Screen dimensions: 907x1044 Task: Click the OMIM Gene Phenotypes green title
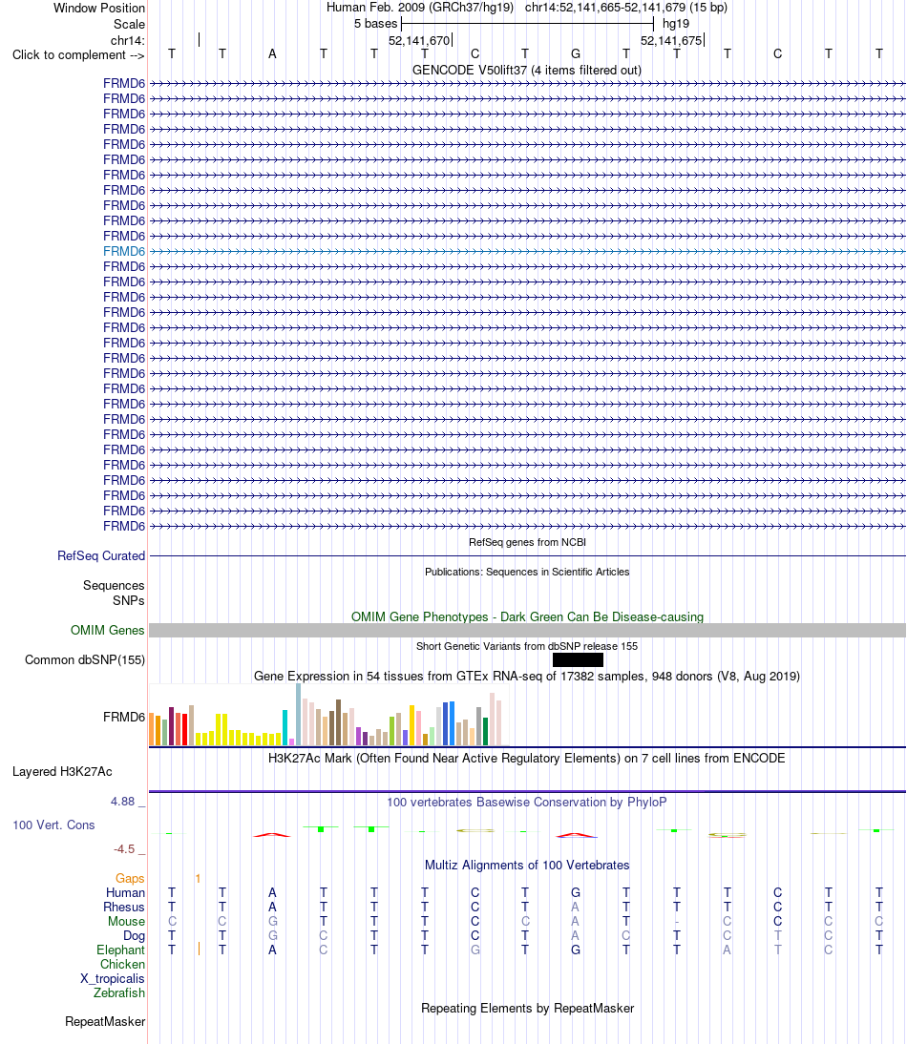[527, 616]
